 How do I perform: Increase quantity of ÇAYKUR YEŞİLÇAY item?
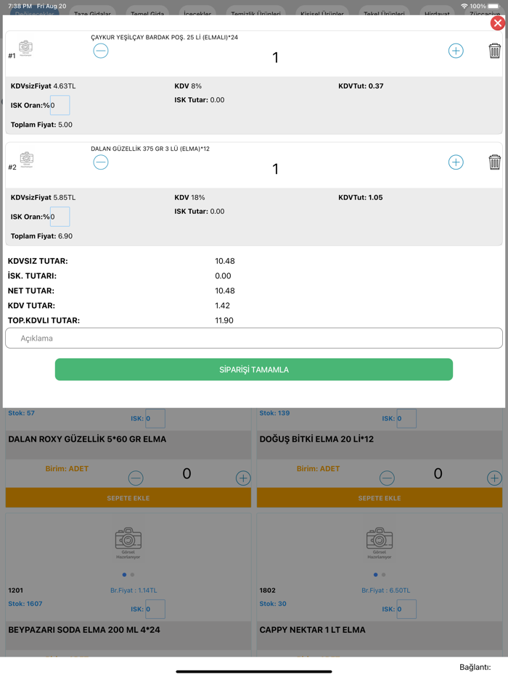point(456,51)
